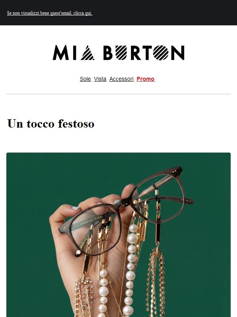Go to the Vista section link

point(100,79)
